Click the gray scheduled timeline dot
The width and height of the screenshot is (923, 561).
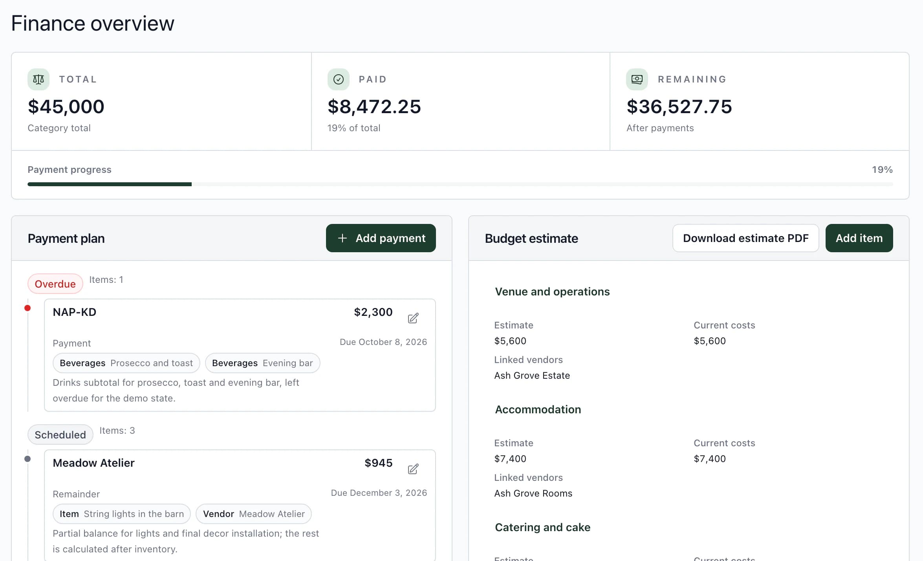pos(27,459)
